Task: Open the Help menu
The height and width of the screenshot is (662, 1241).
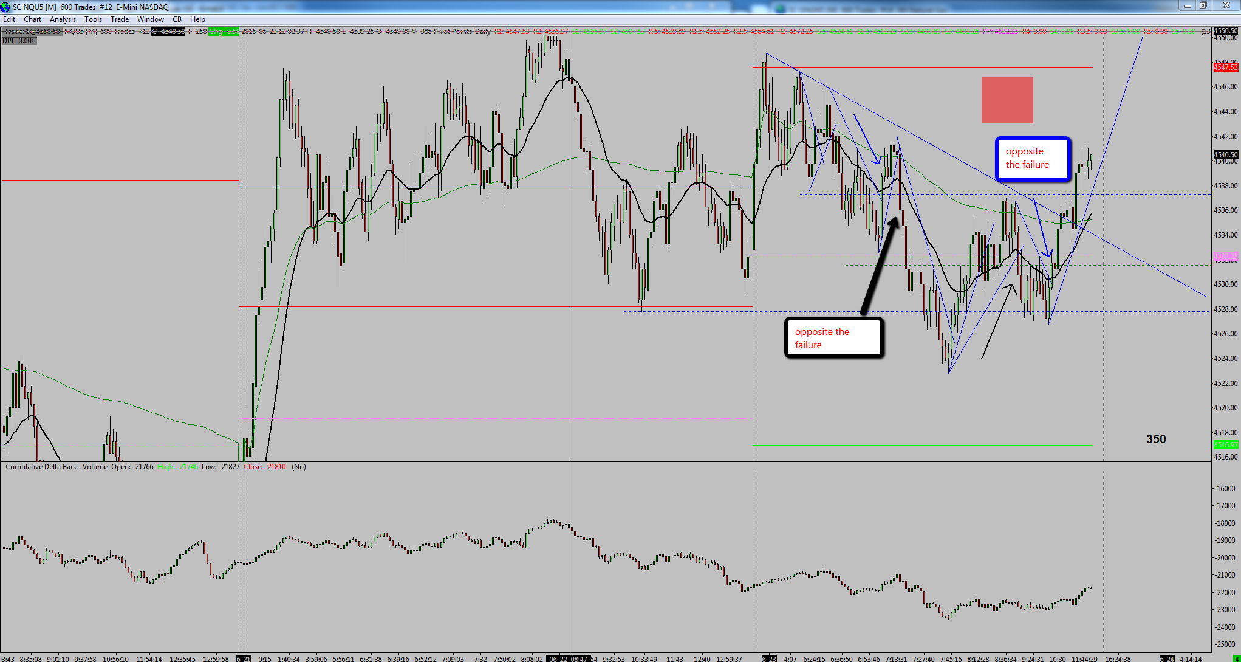Action: [198, 19]
